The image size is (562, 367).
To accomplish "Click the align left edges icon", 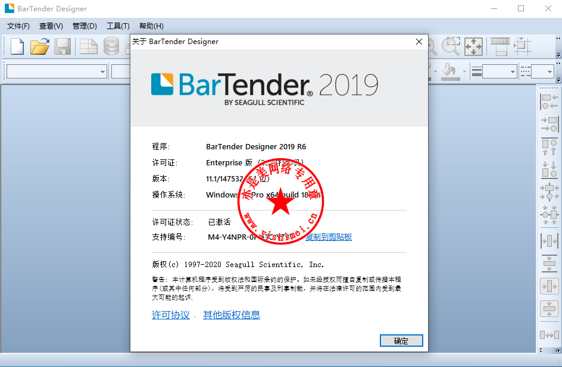I will point(549,102).
